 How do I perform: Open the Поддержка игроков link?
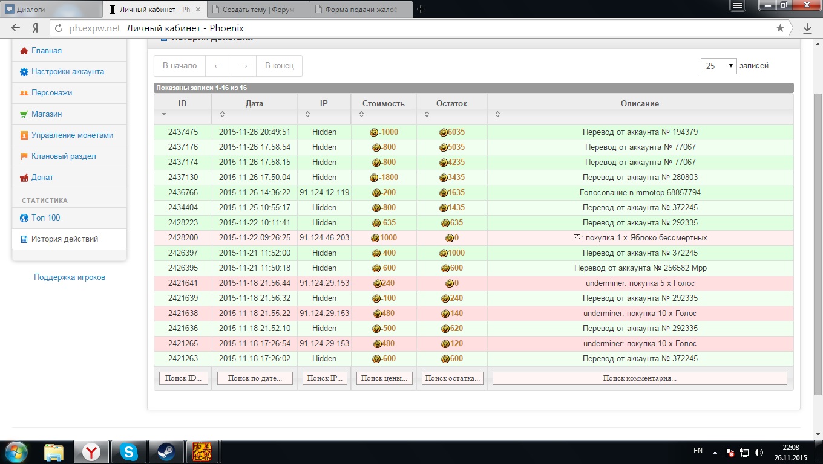pyautogui.click(x=70, y=277)
